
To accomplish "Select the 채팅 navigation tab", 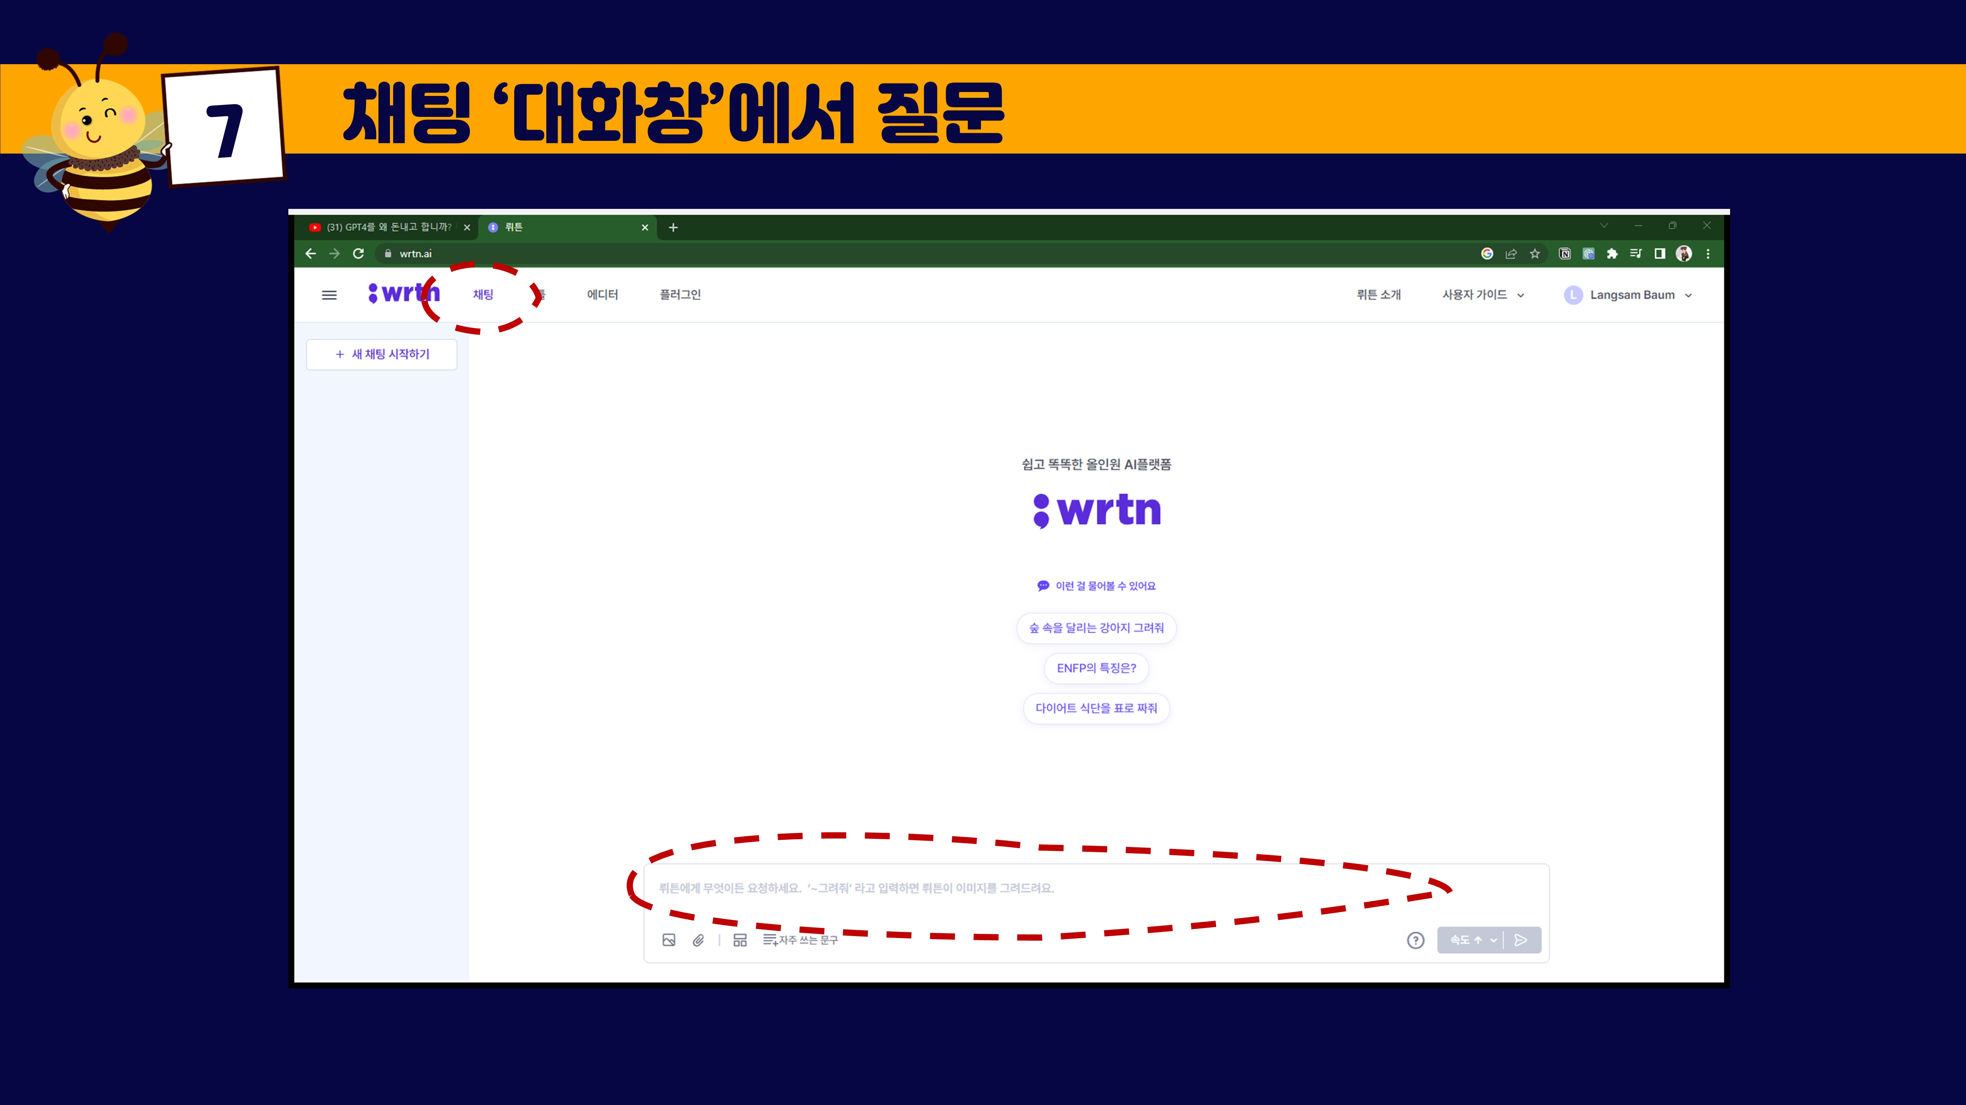I will click(x=483, y=295).
